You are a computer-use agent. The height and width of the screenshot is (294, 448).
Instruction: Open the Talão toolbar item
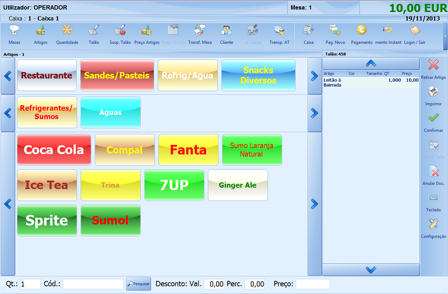pyautogui.click(x=94, y=34)
